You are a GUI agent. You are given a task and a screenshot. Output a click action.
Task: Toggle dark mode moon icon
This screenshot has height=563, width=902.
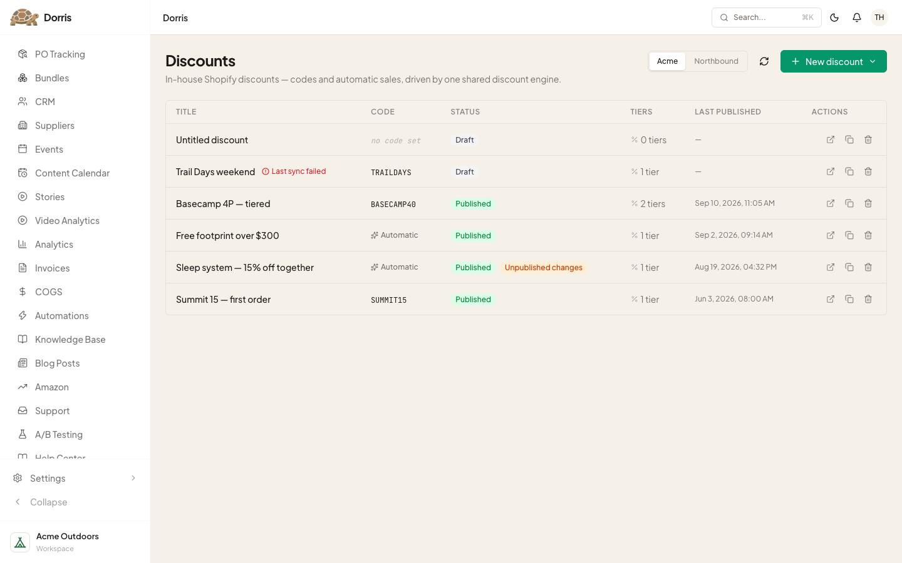tap(834, 18)
